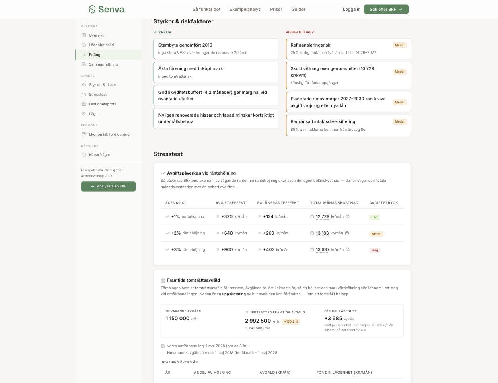The image size is (498, 383).
Task: Open the Så funkar det menu item
Action: (x=206, y=9)
